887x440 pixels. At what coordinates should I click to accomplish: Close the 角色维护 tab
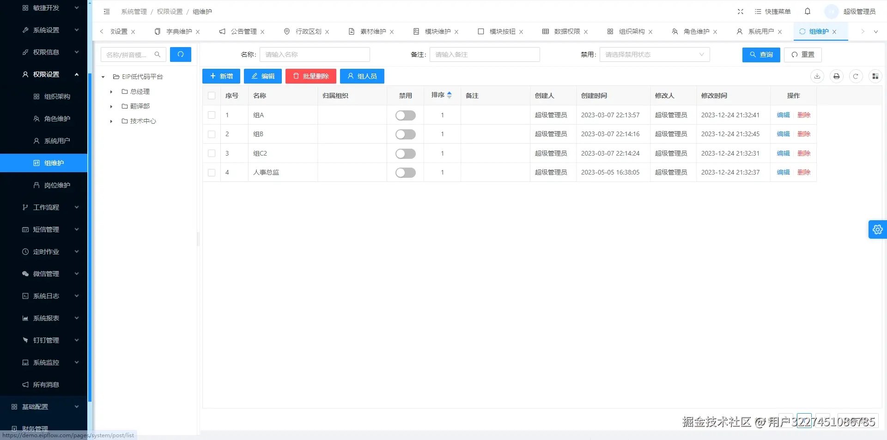pos(715,32)
